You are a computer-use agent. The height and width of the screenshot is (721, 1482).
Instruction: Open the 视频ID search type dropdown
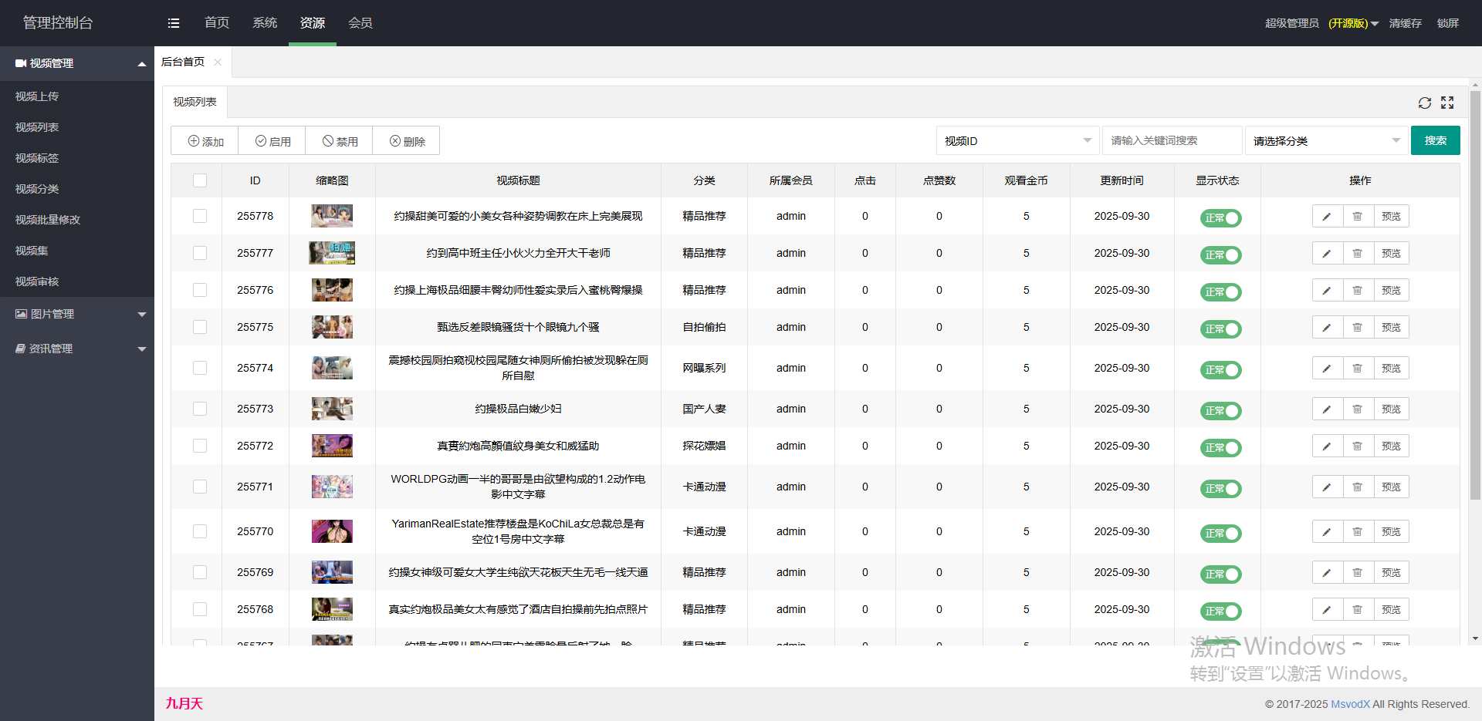(1017, 141)
